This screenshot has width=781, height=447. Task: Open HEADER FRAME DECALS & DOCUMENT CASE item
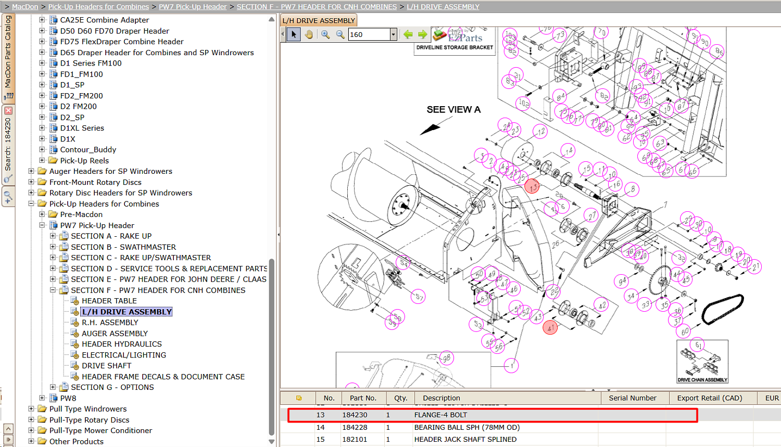163,377
